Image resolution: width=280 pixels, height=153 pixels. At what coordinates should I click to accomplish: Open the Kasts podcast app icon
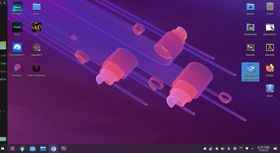(x=270, y=88)
